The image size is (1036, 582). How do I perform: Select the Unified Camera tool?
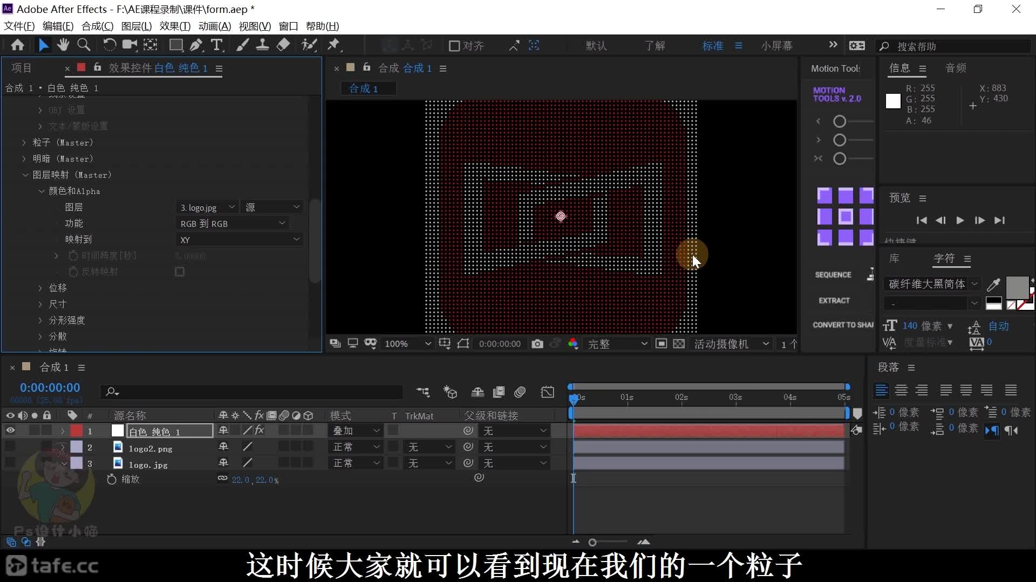pyautogui.click(x=129, y=45)
